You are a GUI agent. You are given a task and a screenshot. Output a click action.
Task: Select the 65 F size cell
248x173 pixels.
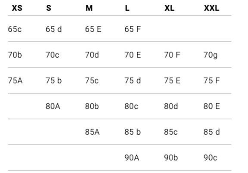(133, 29)
